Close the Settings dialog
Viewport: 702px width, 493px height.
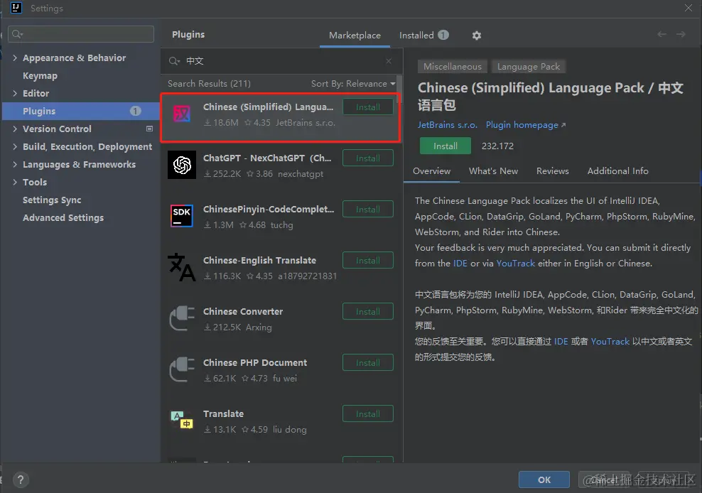(688, 8)
